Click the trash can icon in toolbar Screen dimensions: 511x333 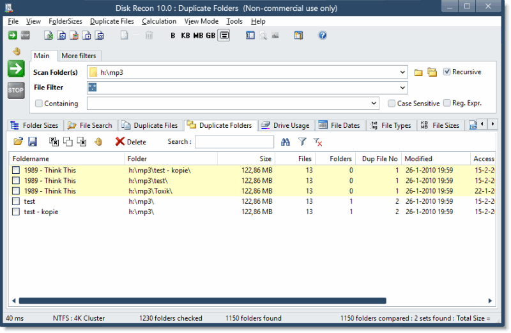click(x=149, y=35)
